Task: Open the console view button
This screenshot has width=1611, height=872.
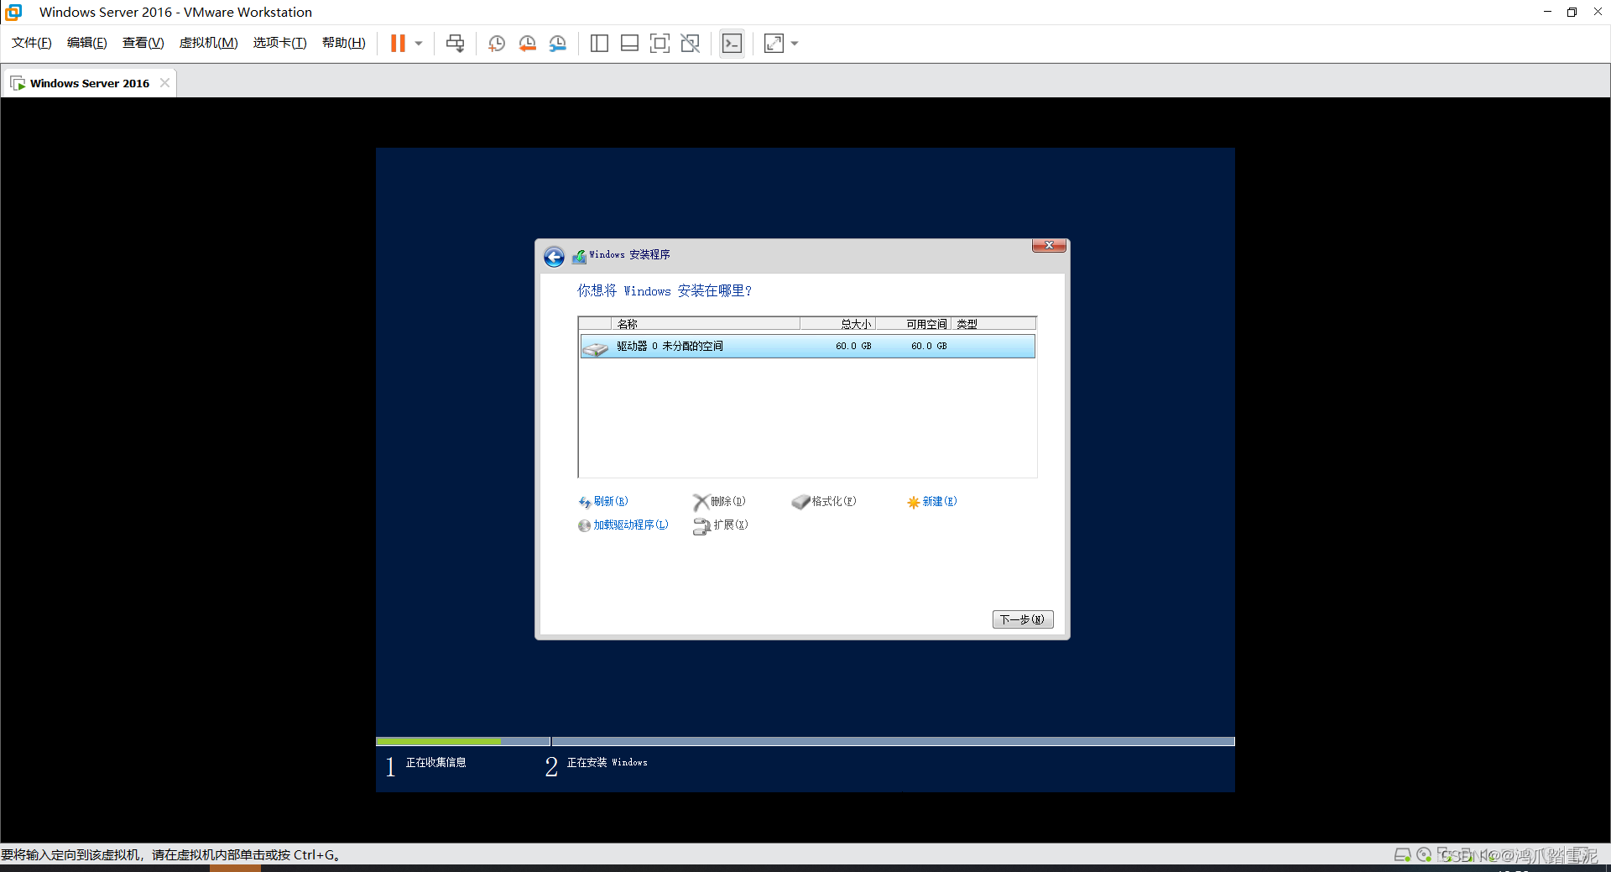Action: pos(732,44)
